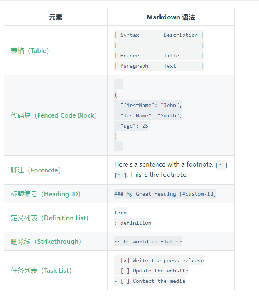Open the 表格（Table）link

30,51
